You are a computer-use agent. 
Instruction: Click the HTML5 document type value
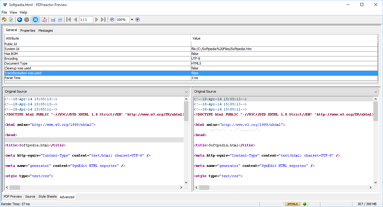[x=197, y=63]
